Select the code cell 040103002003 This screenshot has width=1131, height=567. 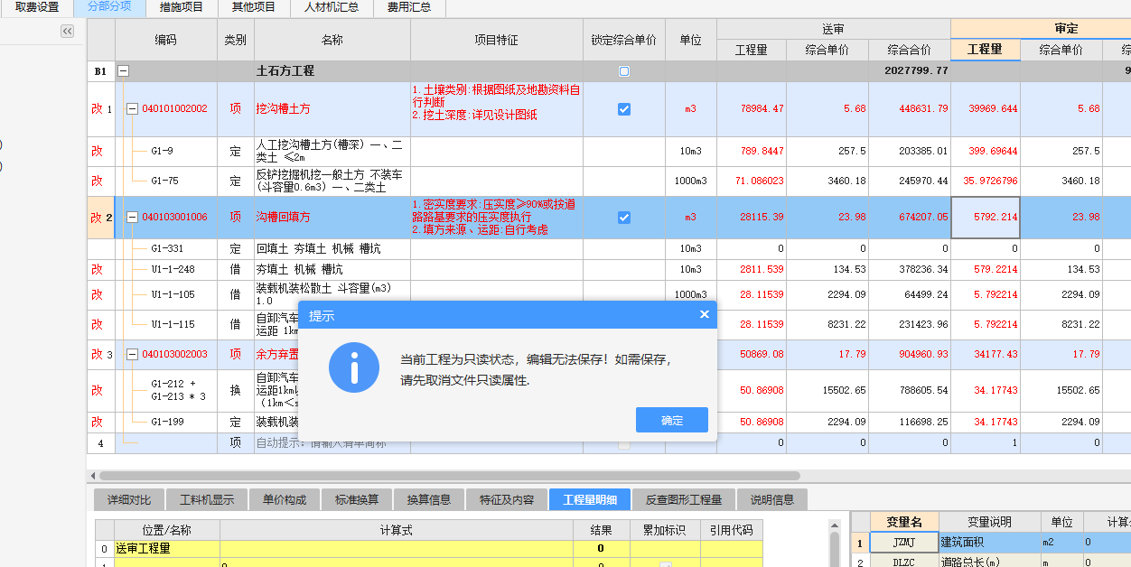pyautogui.click(x=174, y=355)
